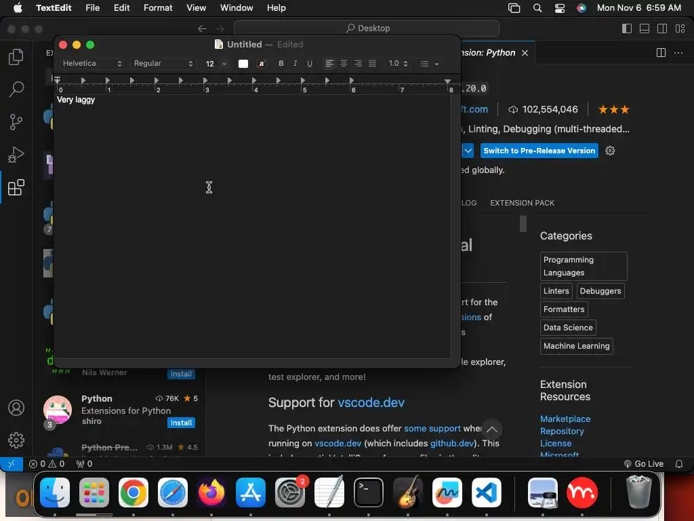Open list bullets and numbering dropdown
694x521 pixels.
(429, 63)
